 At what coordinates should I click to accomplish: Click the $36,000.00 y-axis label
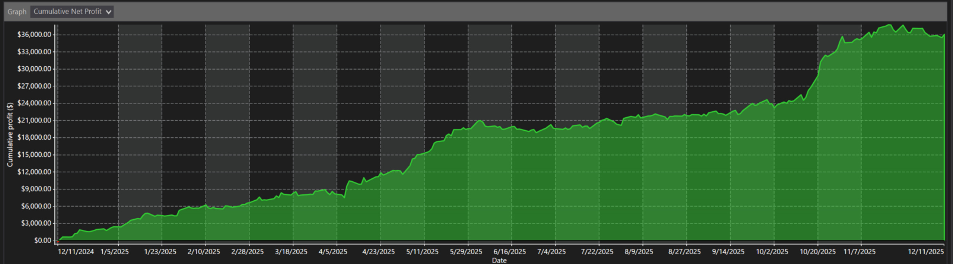34,35
